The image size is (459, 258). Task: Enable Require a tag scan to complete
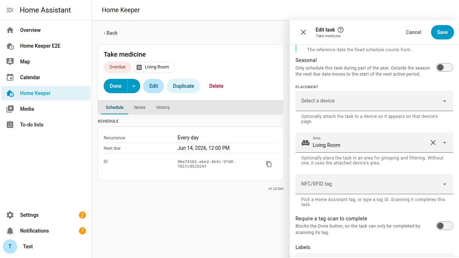coord(445,226)
